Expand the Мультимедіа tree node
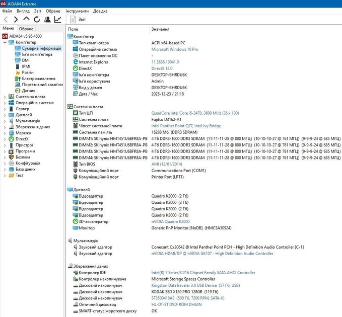342x317 pixels. tap(5, 121)
